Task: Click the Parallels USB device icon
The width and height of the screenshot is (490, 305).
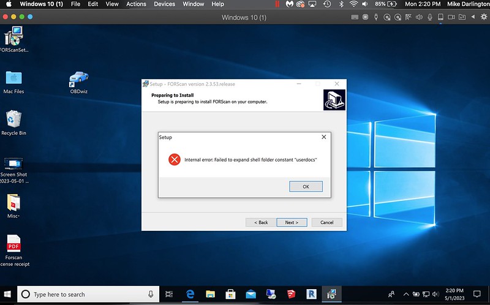Action: pos(376,17)
